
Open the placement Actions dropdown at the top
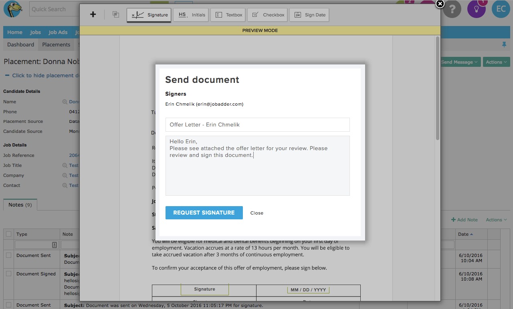point(496,62)
